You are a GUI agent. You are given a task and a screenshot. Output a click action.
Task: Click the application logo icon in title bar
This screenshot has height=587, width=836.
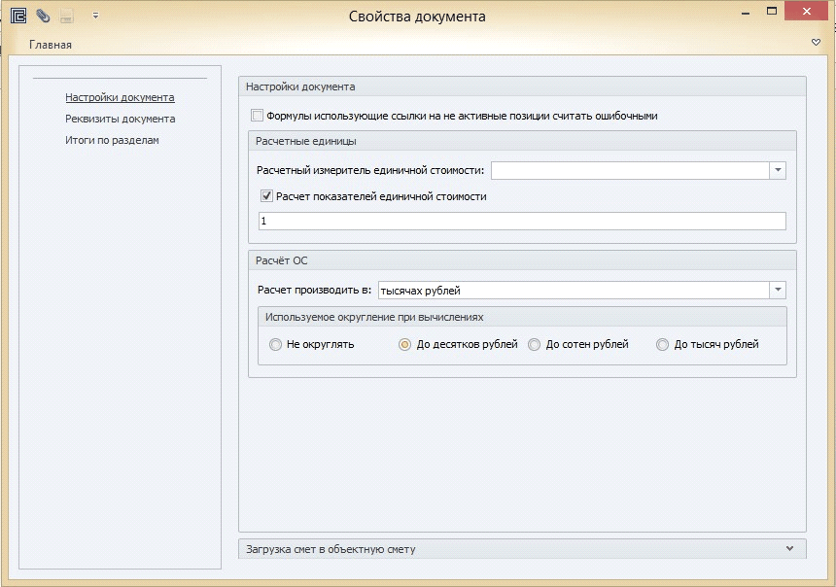[x=17, y=16]
